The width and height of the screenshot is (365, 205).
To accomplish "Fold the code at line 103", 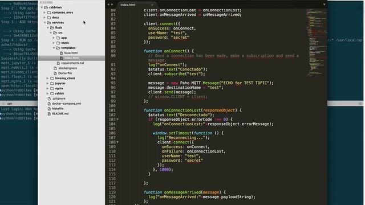I will 117,120.
